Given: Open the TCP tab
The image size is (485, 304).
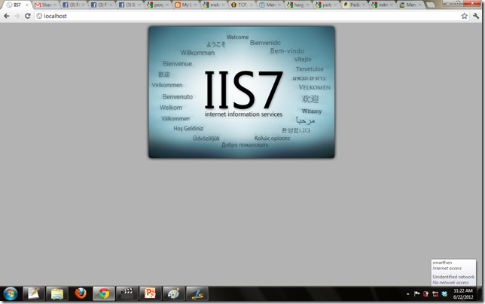Looking at the screenshot, I should pyautogui.click(x=242, y=5).
